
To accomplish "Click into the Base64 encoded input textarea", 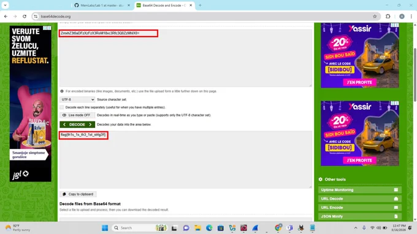I will [186, 58].
